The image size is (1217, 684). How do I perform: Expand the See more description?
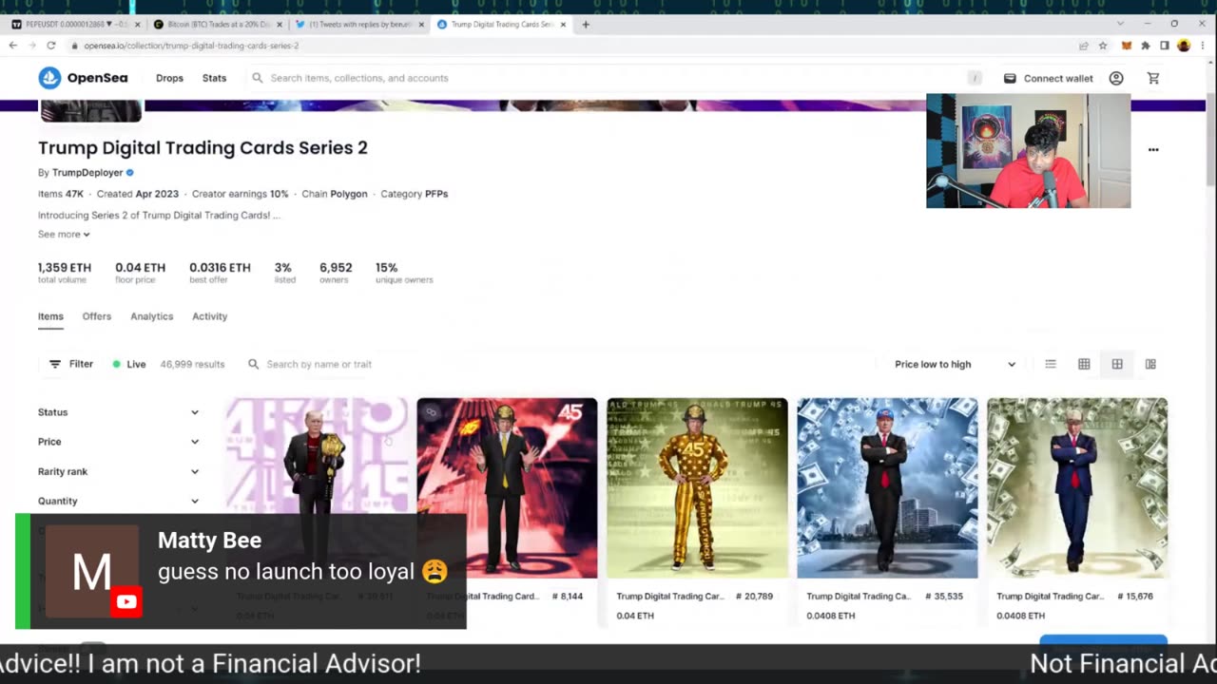click(64, 234)
